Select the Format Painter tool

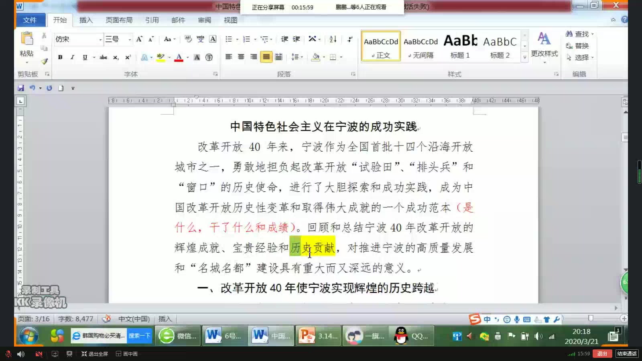[x=44, y=61]
